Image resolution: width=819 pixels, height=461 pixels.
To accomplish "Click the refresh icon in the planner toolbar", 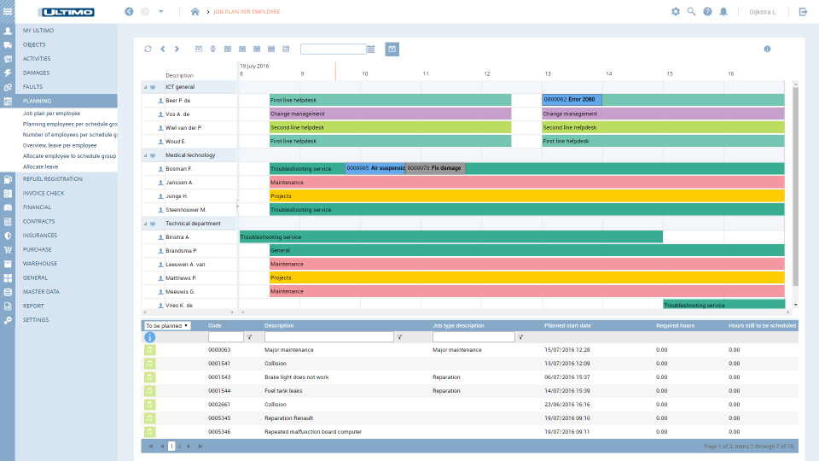I will point(148,49).
